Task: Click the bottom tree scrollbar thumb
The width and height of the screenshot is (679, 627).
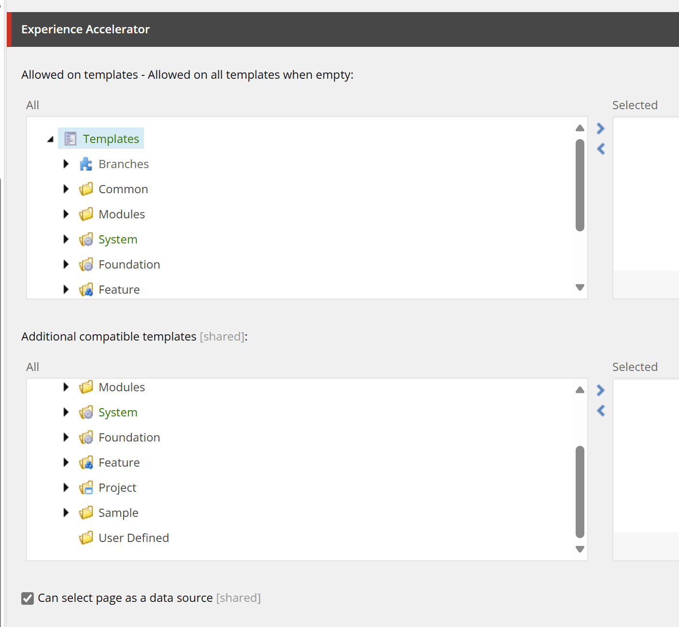Action: (x=580, y=492)
